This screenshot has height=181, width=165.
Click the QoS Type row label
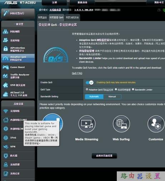click(x=45, y=90)
